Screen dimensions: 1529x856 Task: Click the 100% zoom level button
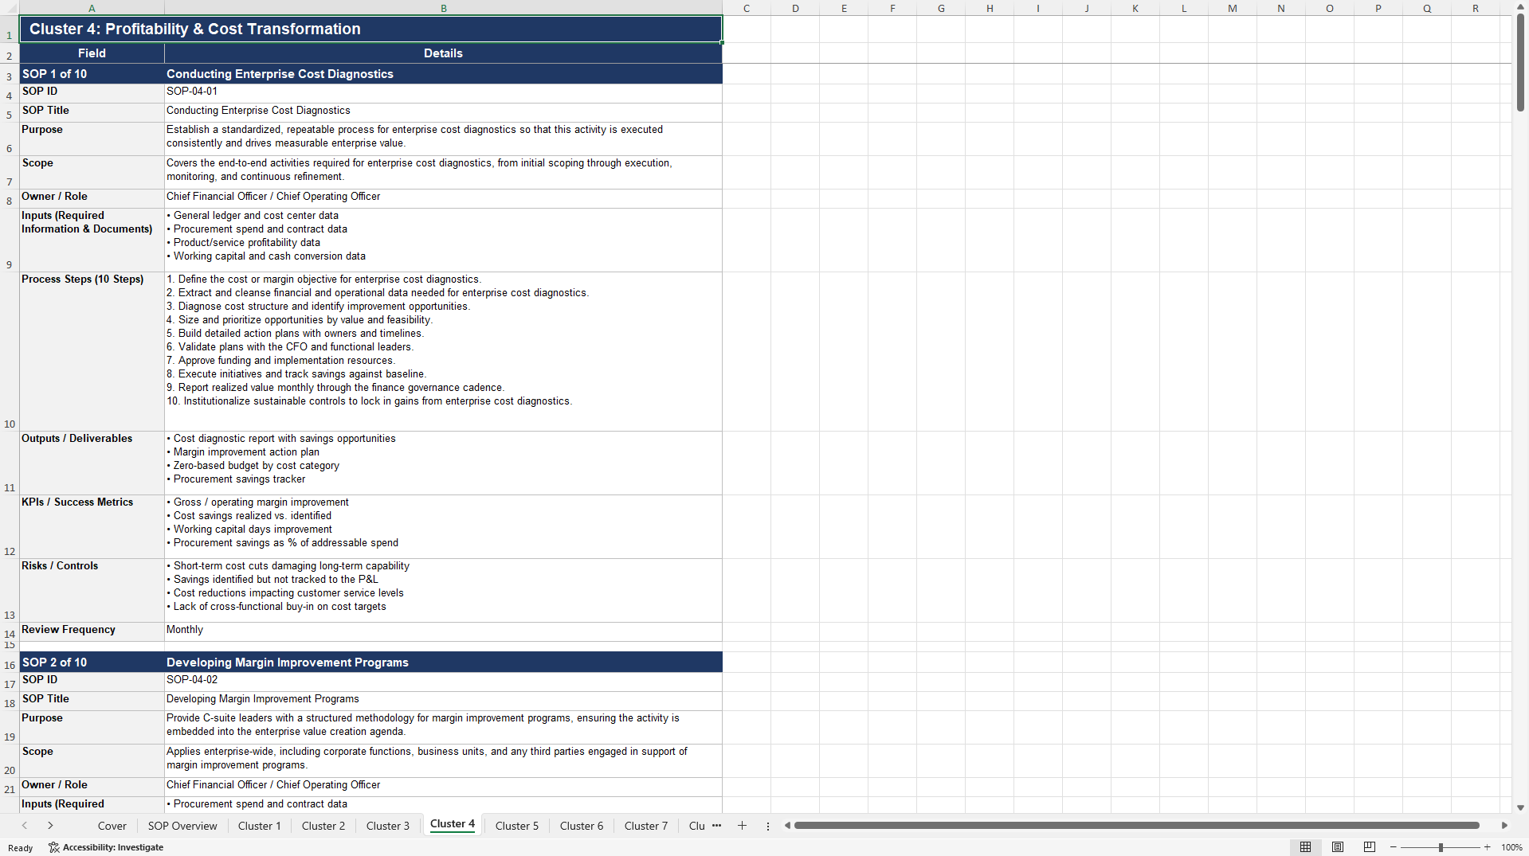pos(1511,847)
